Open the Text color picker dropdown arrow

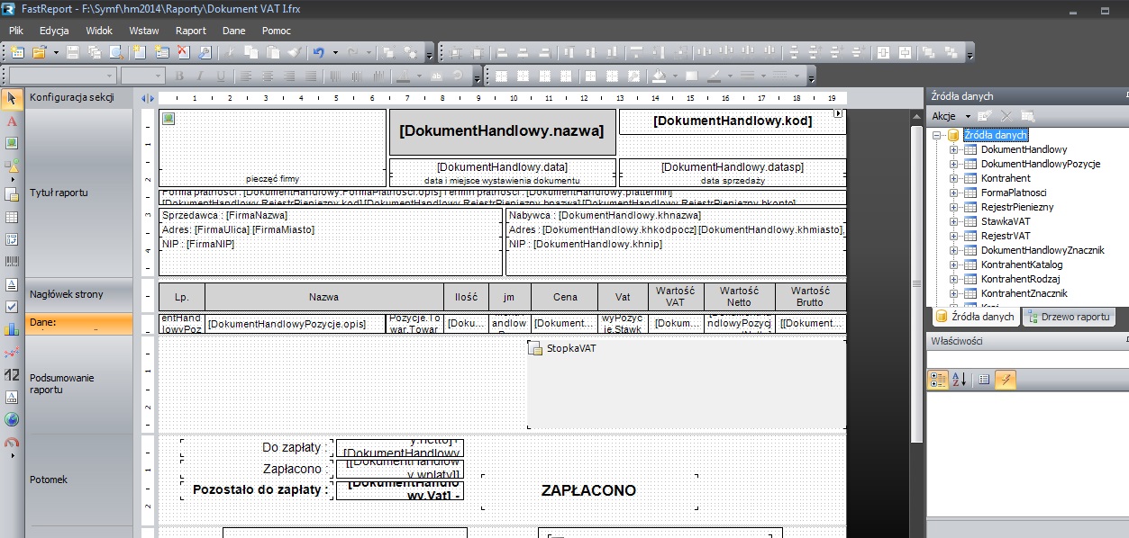(x=419, y=76)
